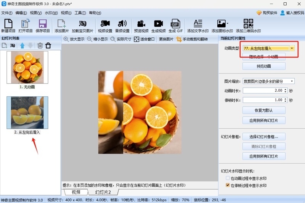Image resolution: width=305 pixels, height=203 pixels.
Task: Click 选择幻灯片像框... button
Action: (264, 137)
